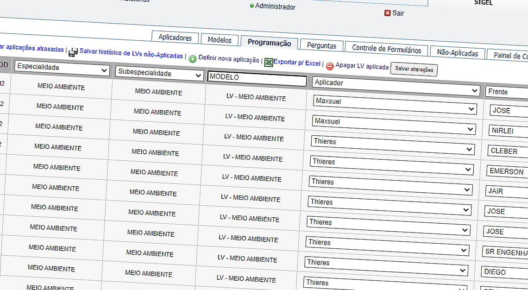This screenshot has height=290, width=528.
Task: Open the Não-Aplicadas tab
Action: coord(457,53)
